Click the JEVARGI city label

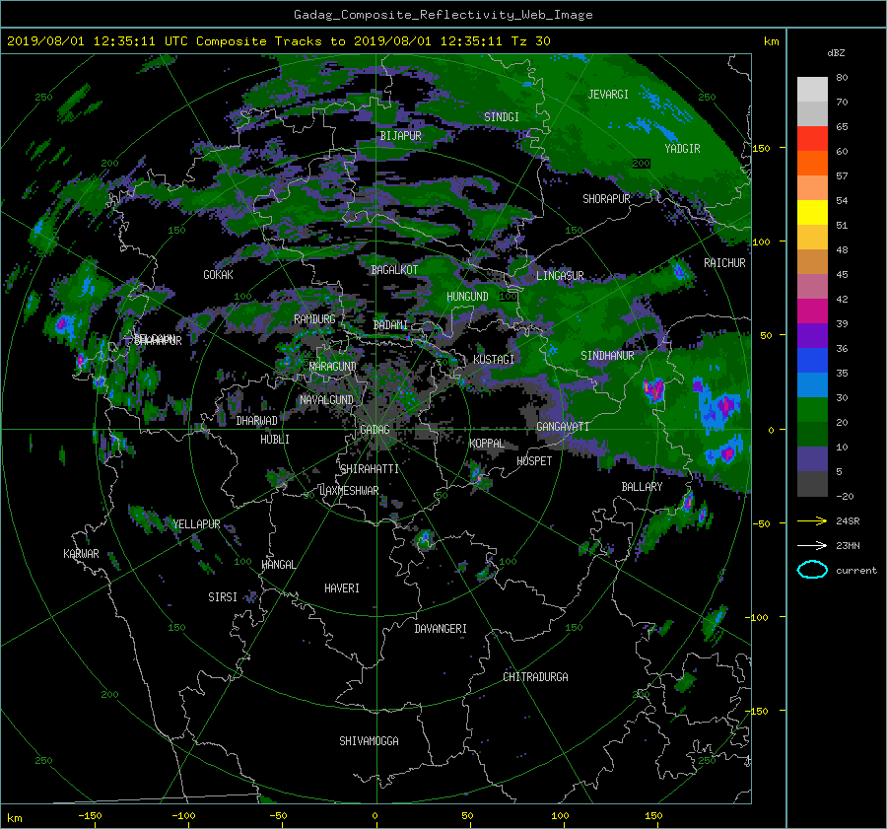click(x=608, y=95)
